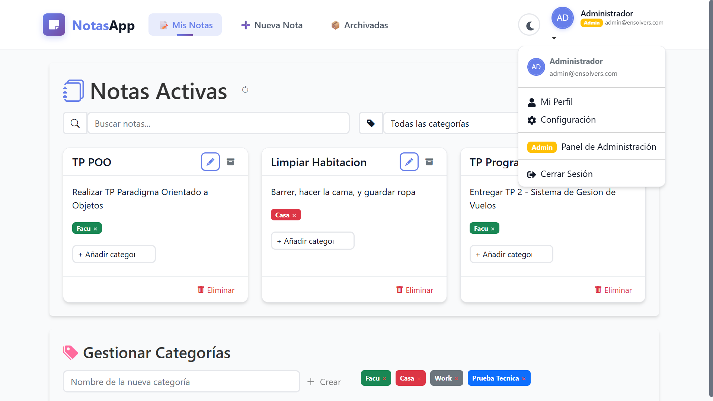
Task: Choose Cerrar Sesión in the menu
Action: pyautogui.click(x=566, y=174)
